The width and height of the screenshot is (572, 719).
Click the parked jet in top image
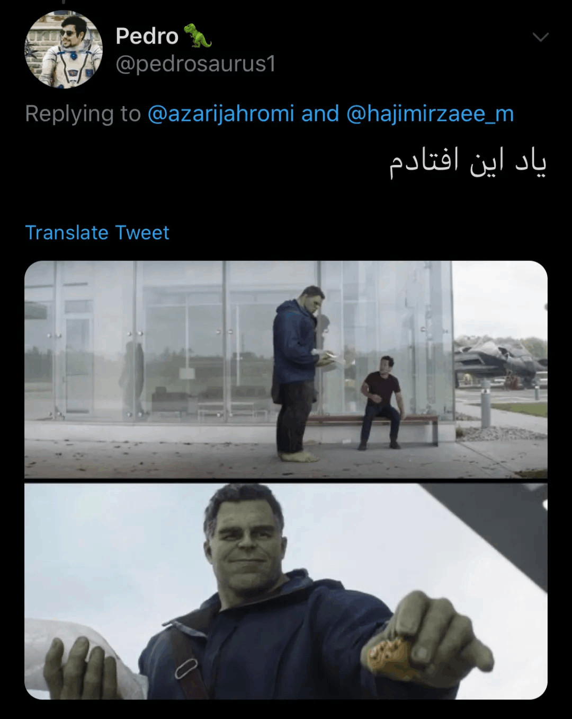coord(498,363)
